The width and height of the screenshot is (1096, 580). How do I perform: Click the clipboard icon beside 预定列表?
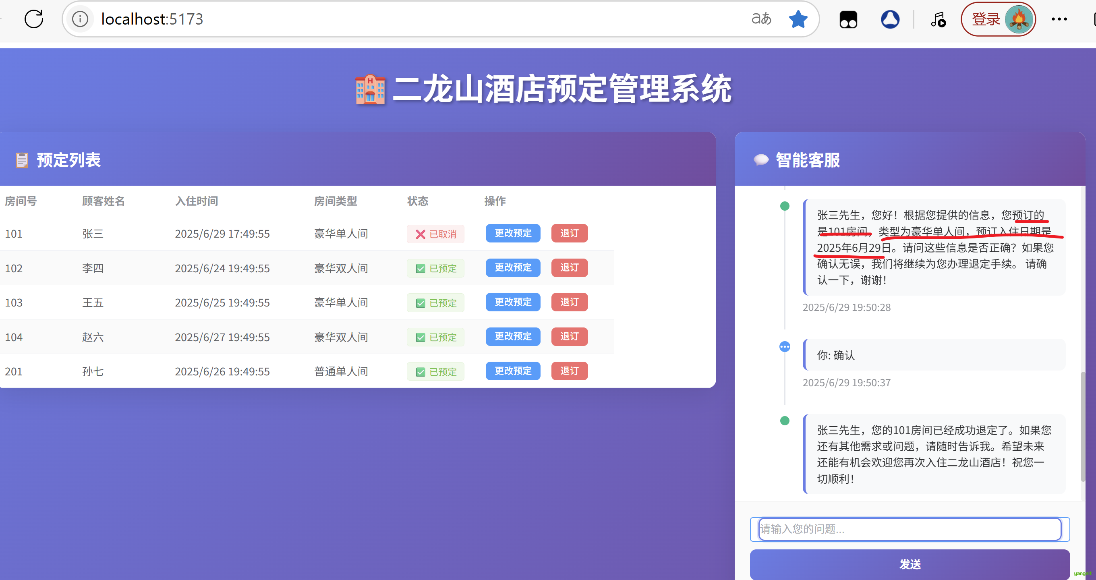22,160
